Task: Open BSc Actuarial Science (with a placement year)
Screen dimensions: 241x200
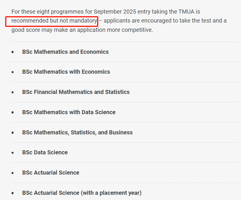Action: [x=82, y=193]
